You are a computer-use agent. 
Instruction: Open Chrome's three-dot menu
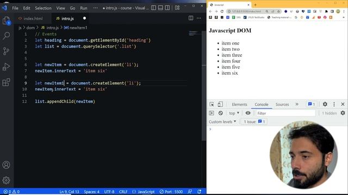pyautogui.click(x=344, y=11)
